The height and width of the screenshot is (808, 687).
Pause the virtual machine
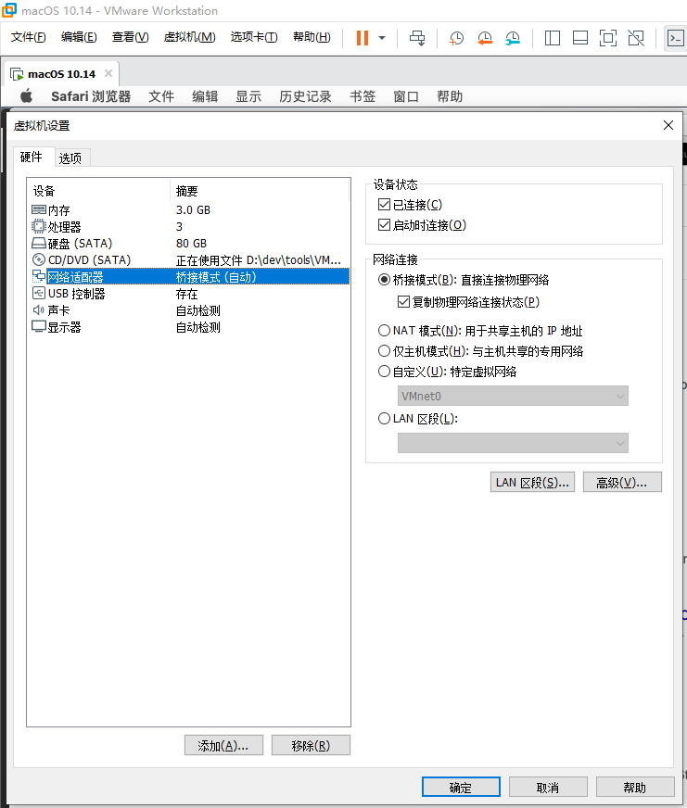coord(363,38)
